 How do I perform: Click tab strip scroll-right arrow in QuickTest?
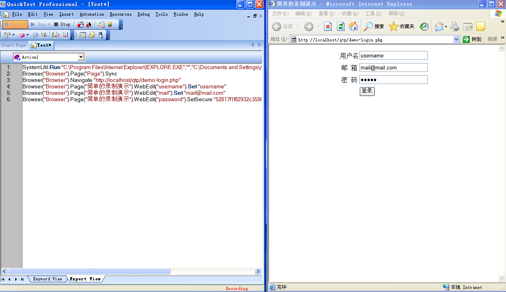(259, 45)
